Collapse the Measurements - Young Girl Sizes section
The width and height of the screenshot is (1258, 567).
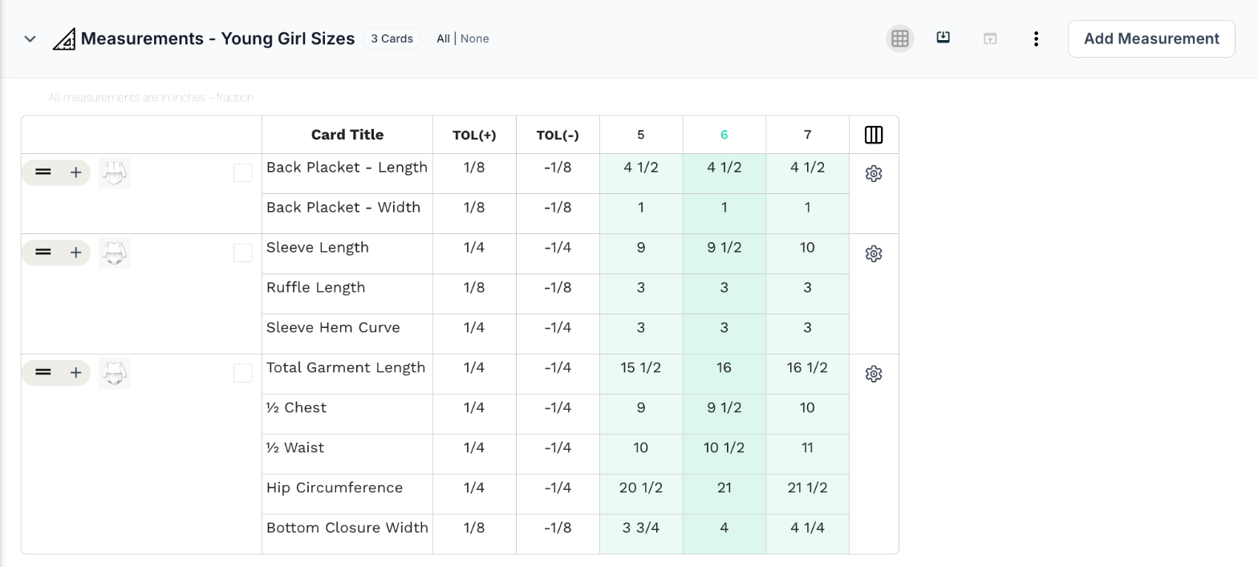pyautogui.click(x=30, y=38)
